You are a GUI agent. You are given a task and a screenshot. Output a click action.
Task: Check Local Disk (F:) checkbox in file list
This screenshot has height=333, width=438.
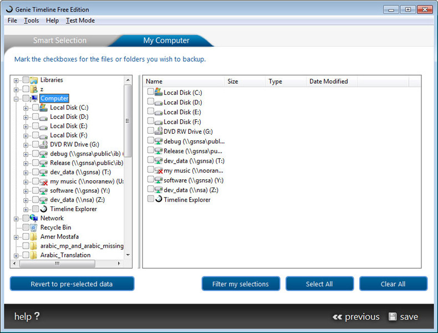(x=151, y=121)
